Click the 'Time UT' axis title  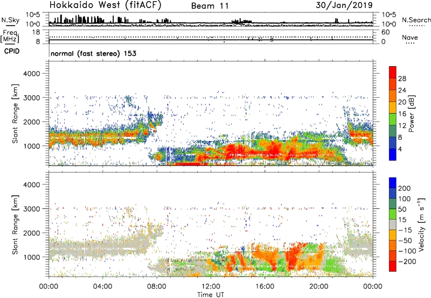point(211,295)
